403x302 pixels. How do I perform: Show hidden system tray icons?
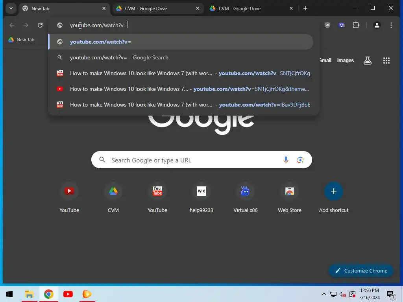(324, 294)
